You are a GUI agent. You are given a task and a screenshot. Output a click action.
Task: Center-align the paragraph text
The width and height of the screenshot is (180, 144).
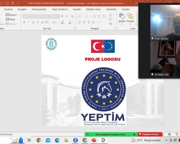click(x=84, y=22)
